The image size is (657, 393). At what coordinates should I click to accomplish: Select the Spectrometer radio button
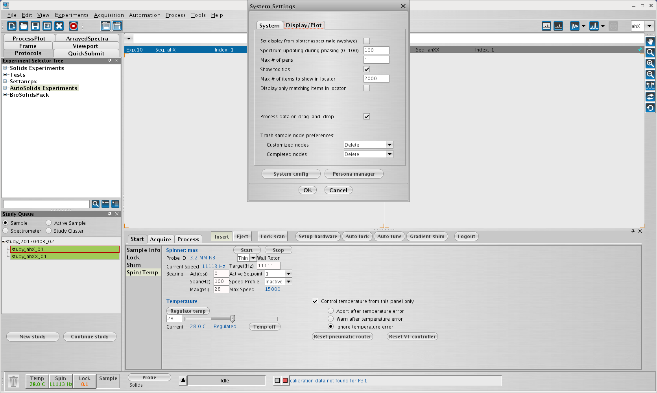[x=6, y=231]
